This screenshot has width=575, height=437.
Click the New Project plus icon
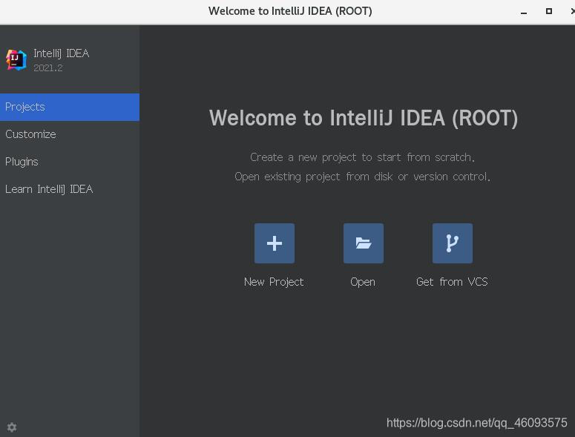[275, 243]
